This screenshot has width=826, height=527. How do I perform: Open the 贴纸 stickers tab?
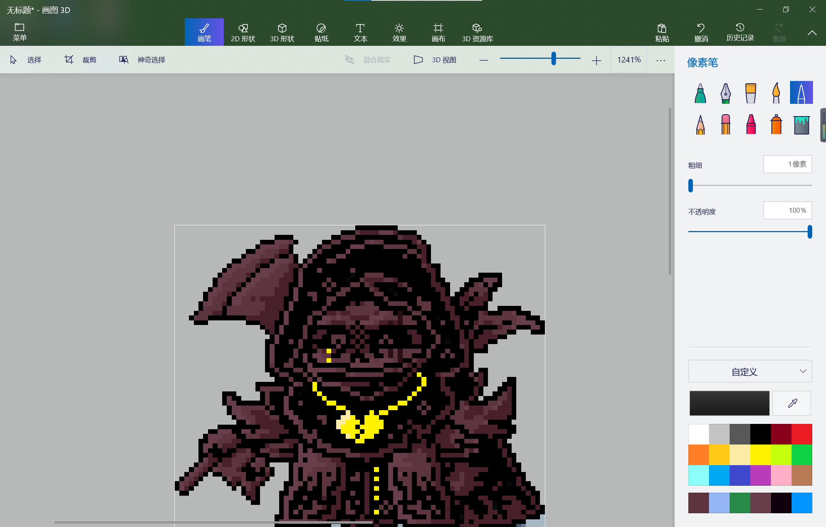tap(321, 32)
